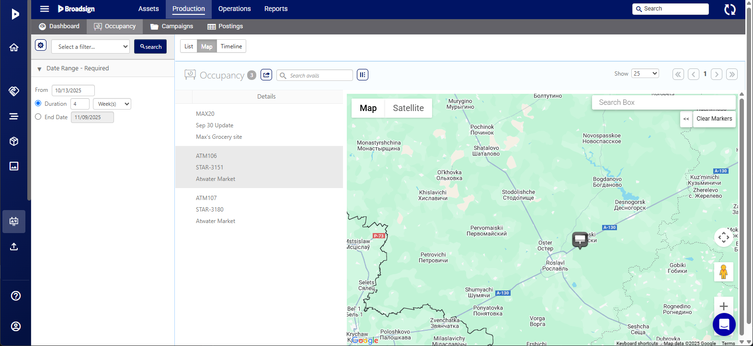Switch map to Satellite view

tap(409, 108)
